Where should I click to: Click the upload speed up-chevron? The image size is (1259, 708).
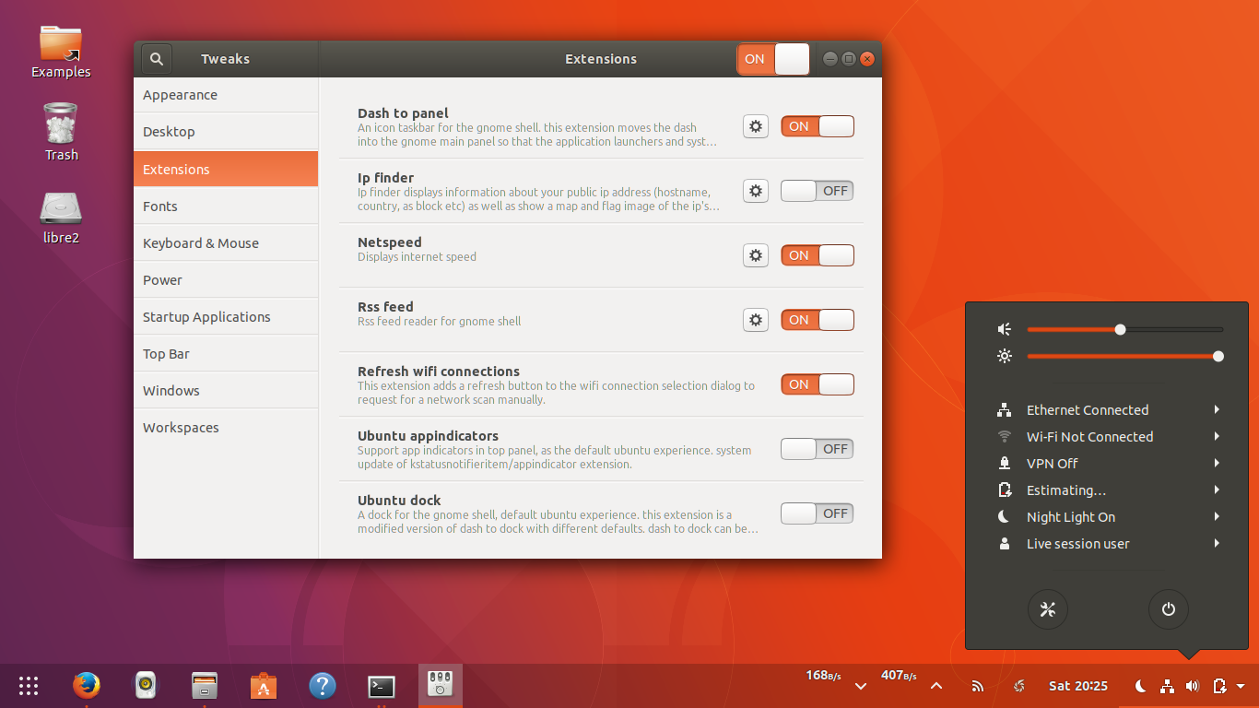tap(936, 686)
